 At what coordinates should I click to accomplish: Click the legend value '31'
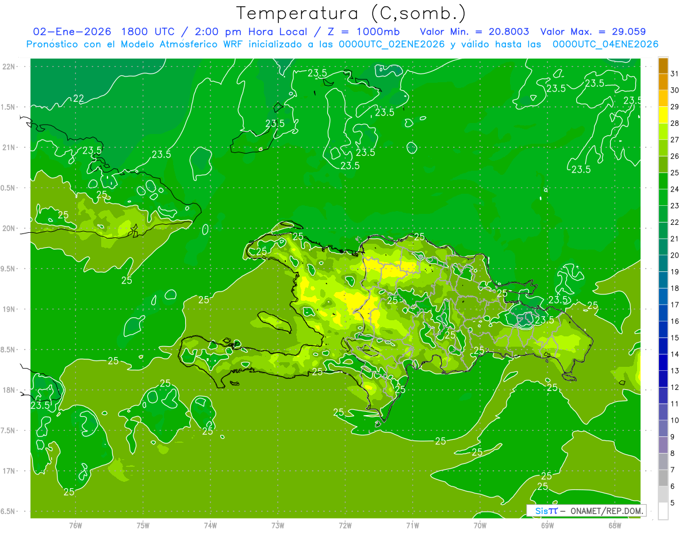[674, 74]
